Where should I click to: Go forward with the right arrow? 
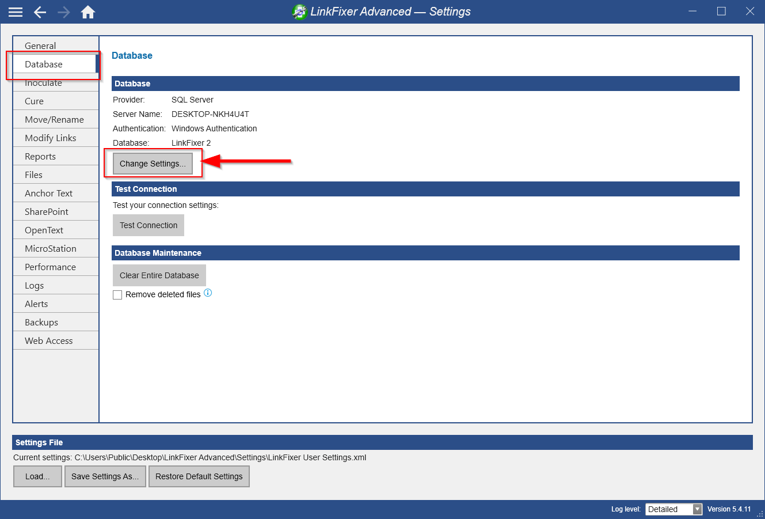click(64, 12)
